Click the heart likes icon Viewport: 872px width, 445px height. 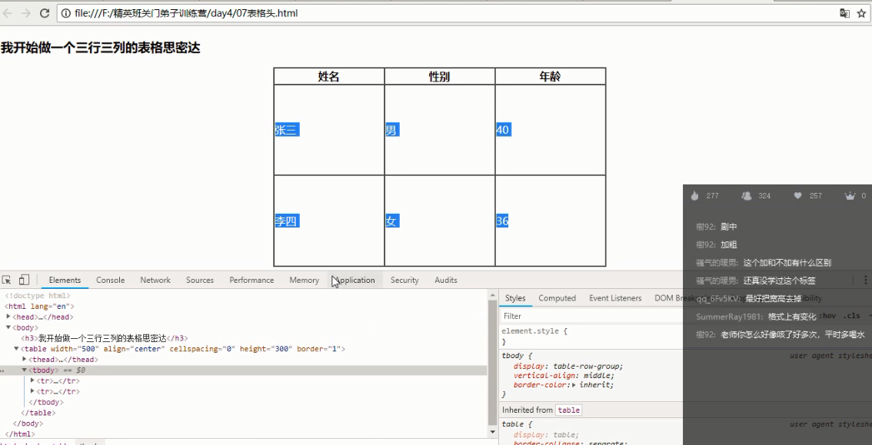[x=798, y=195]
